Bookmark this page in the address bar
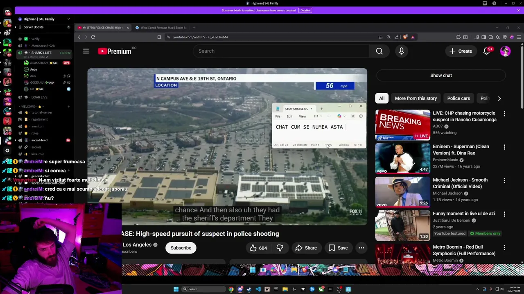The image size is (524, 294). [x=159, y=37]
